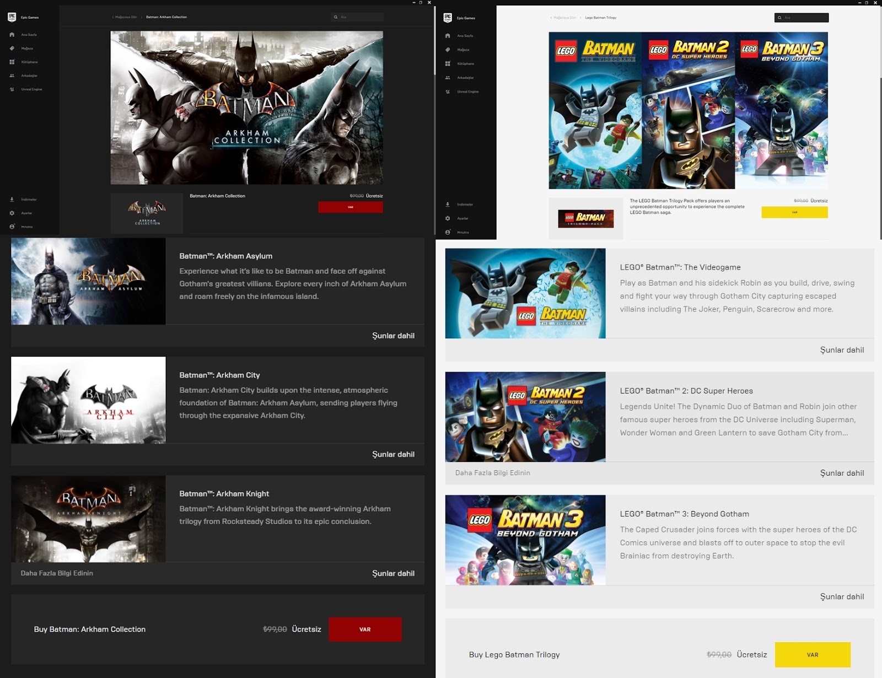Click the Unreal Engine icon in the Arkham window

point(12,89)
